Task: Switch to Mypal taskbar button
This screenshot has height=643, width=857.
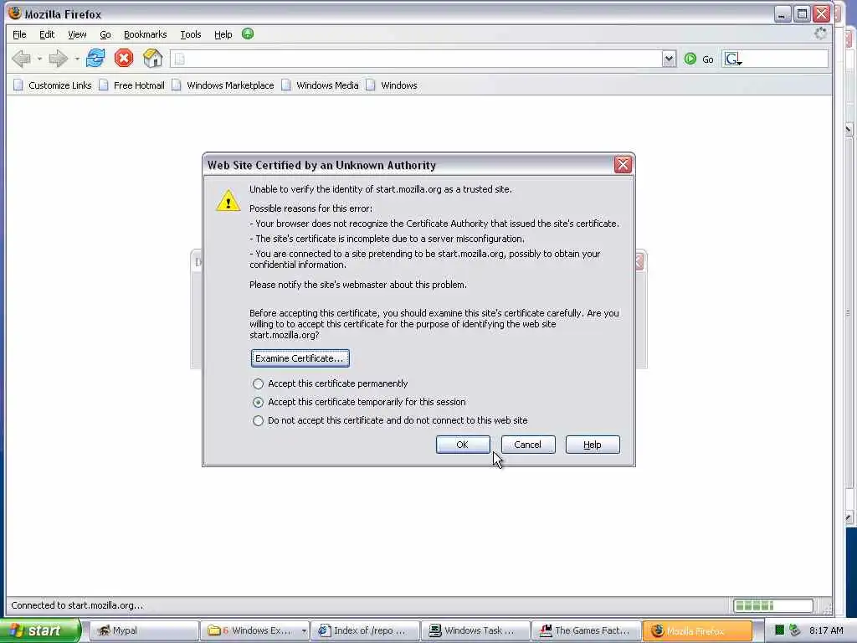Action: (x=143, y=630)
